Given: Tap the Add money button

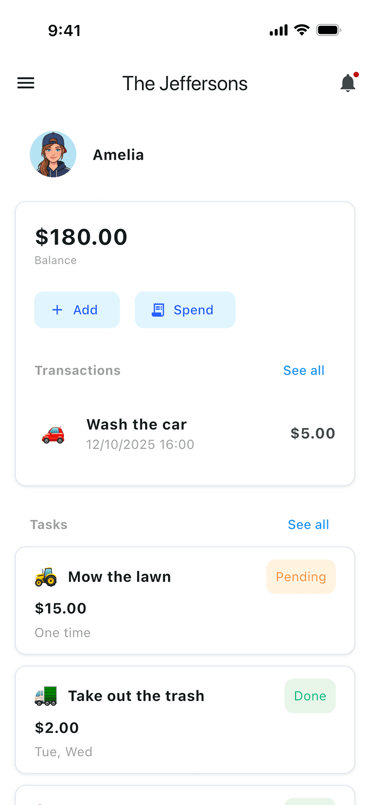Looking at the screenshot, I should click(77, 310).
